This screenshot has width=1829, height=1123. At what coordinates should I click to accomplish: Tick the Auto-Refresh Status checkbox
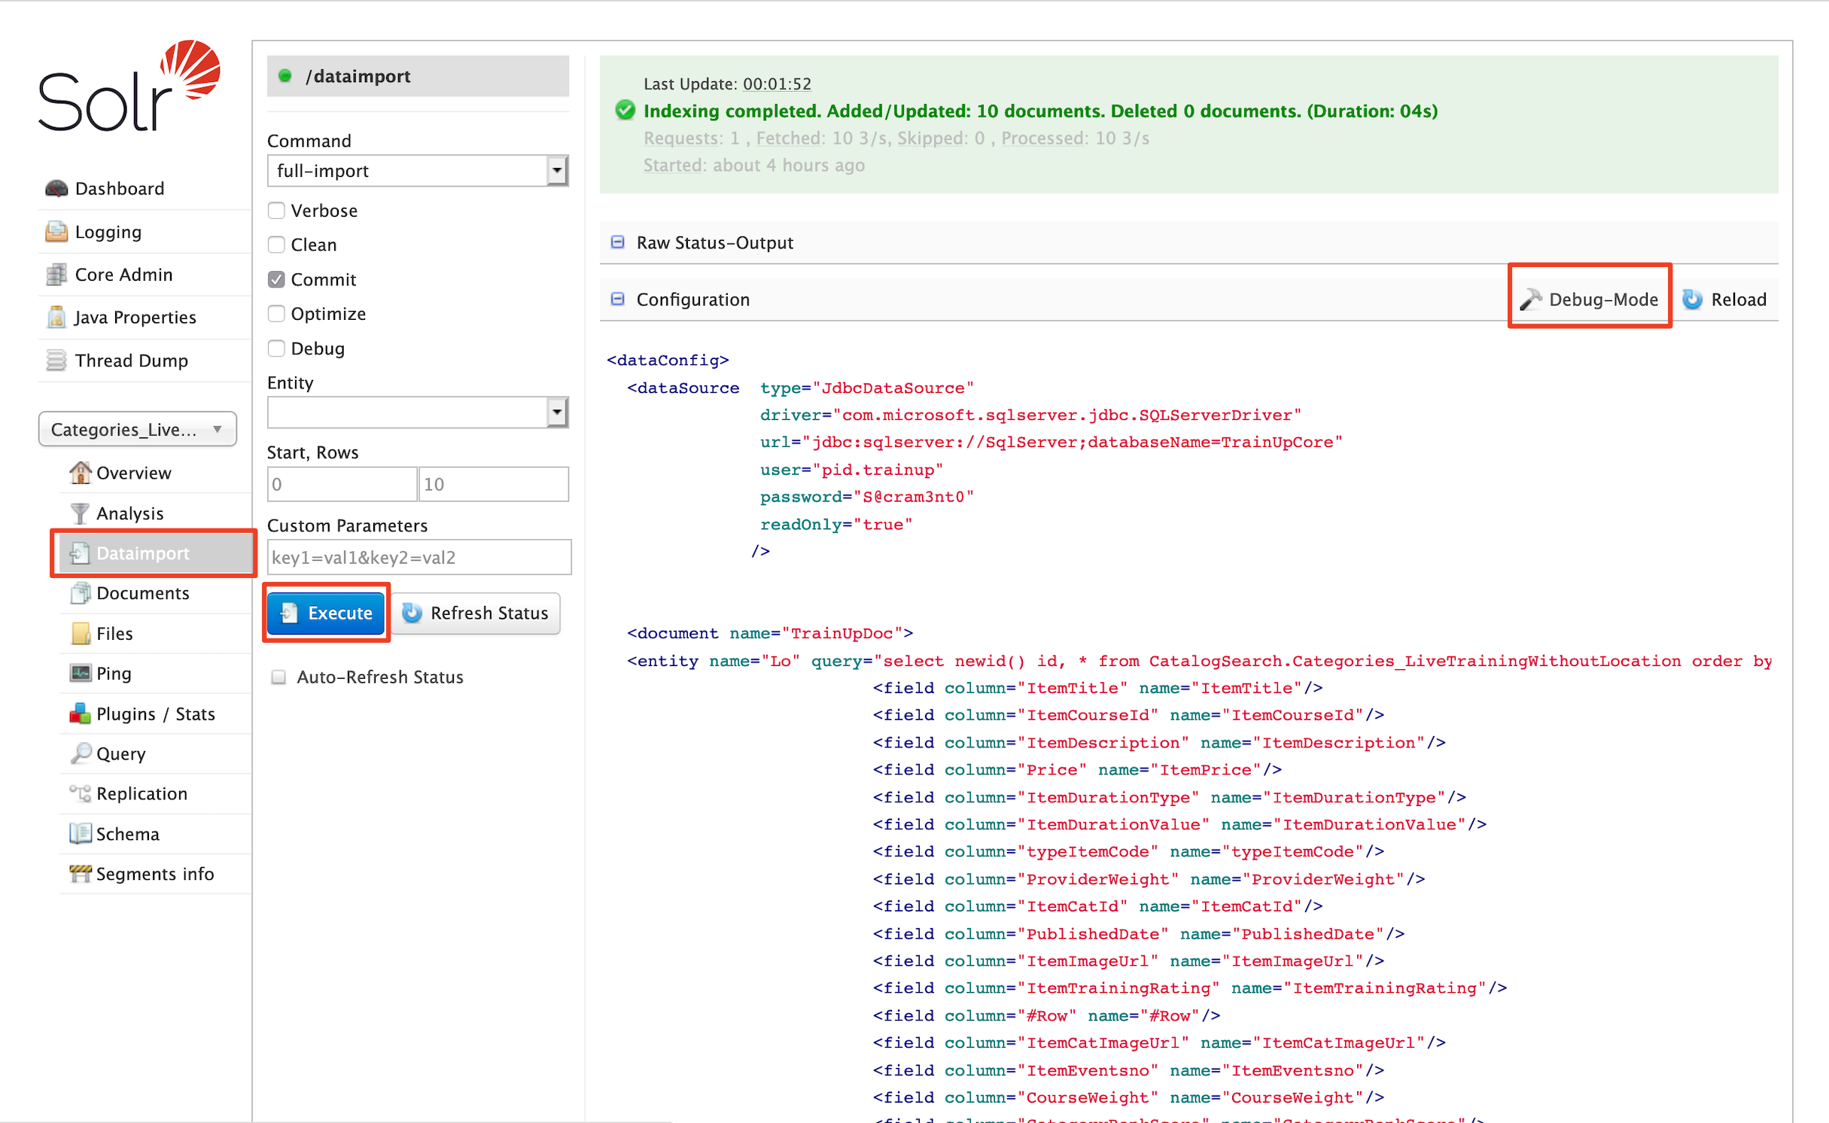[278, 677]
